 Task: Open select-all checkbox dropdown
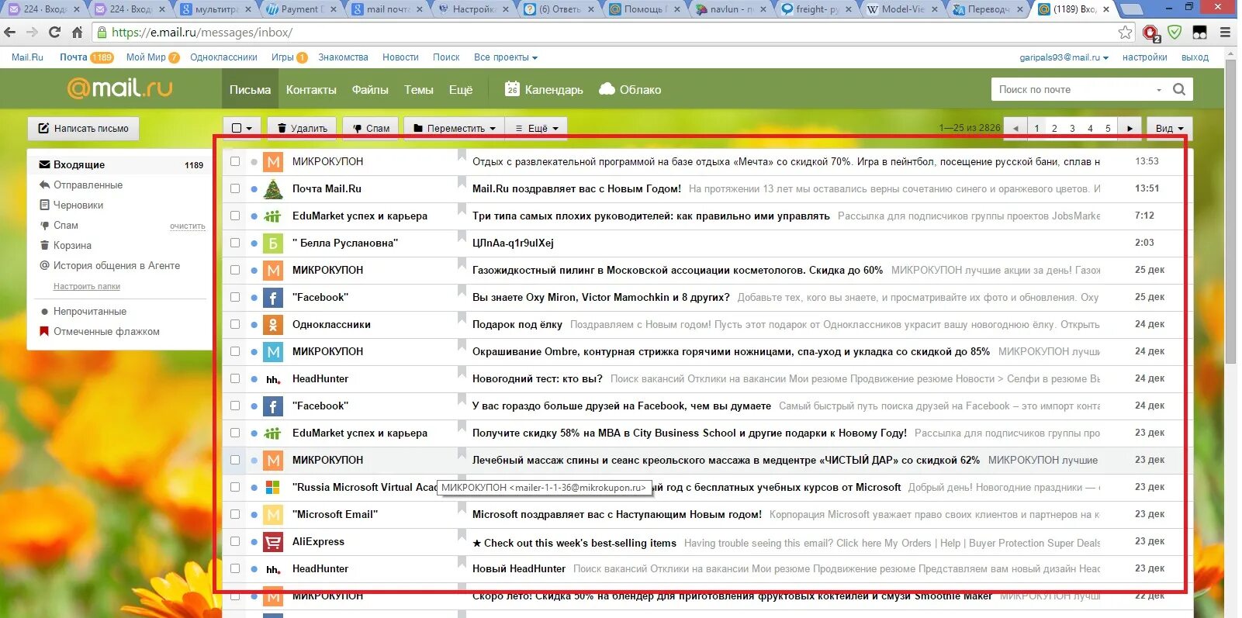pyautogui.click(x=242, y=128)
